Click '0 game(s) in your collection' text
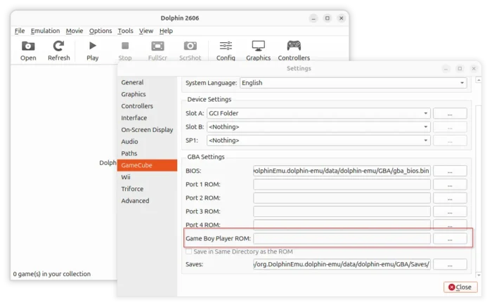This screenshot has width=492, height=307. pos(52,274)
